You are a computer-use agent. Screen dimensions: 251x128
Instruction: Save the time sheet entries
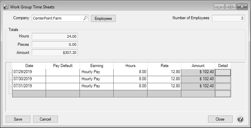18,119
